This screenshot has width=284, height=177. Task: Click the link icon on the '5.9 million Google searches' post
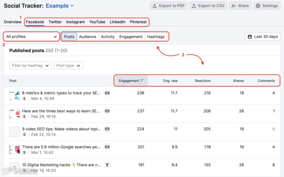(107, 147)
